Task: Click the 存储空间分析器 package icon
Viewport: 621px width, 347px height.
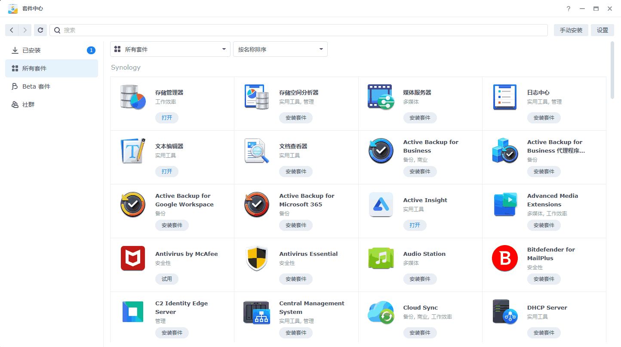Action: click(x=257, y=97)
